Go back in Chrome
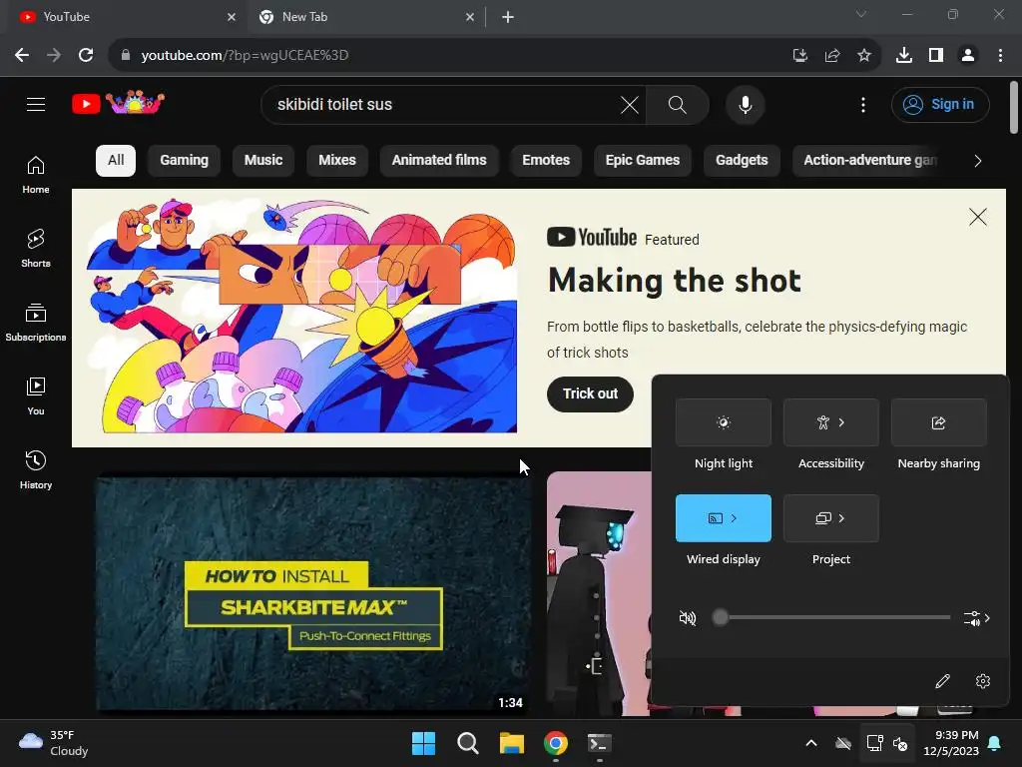 pyautogui.click(x=22, y=56)
